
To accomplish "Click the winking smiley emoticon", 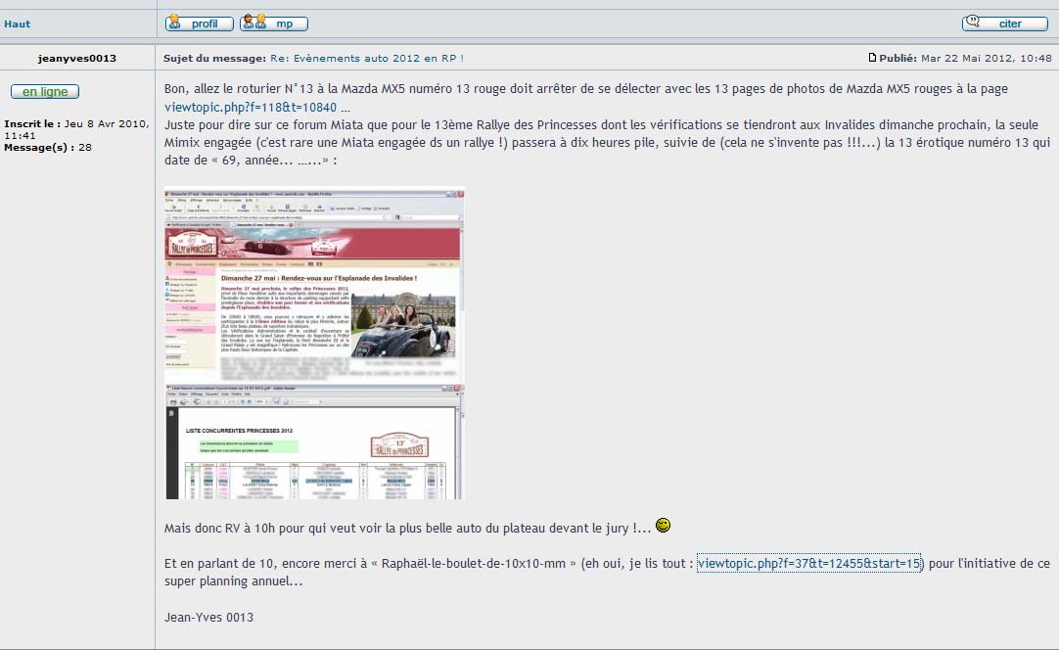I will (664, 525).
